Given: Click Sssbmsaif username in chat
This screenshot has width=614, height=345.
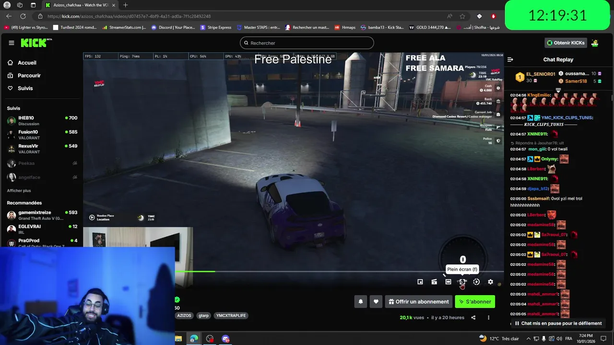Looking at the screenshot, I should (538, 198).
